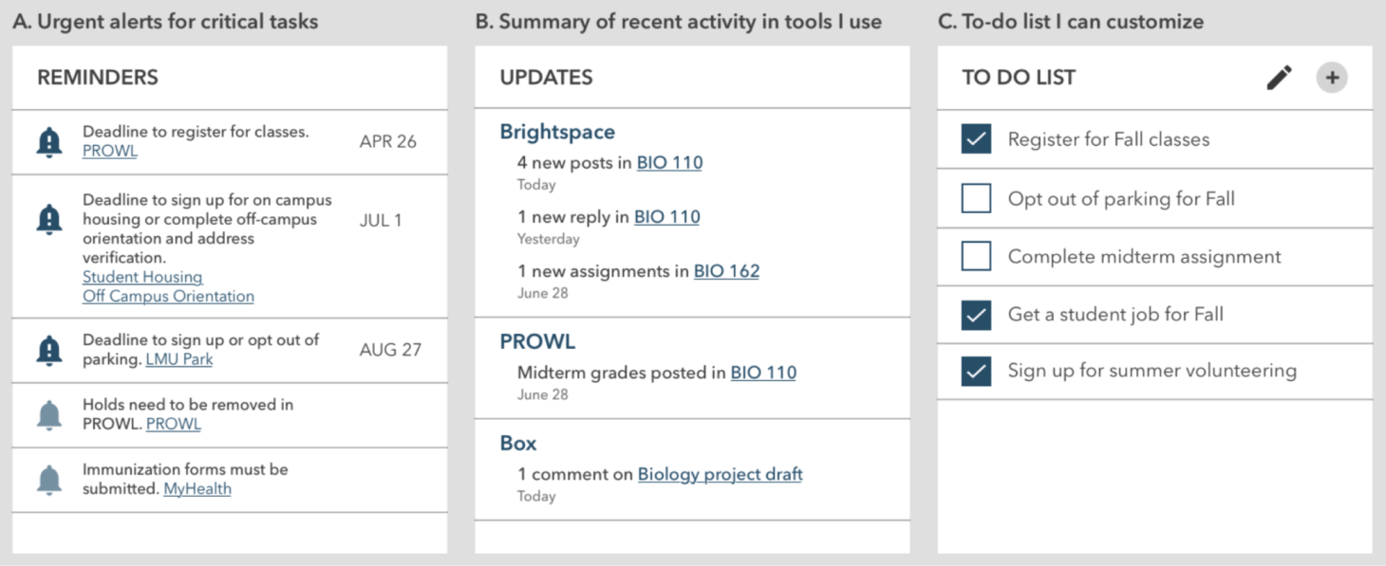This screenshot has width=1386, height=566.
Task: Open the MyHealth link
Action: point(197,489)
